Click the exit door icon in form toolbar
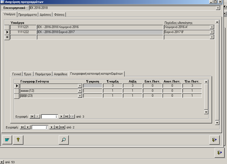This screenshot has width=227, height=164. (x=214, y=140)
